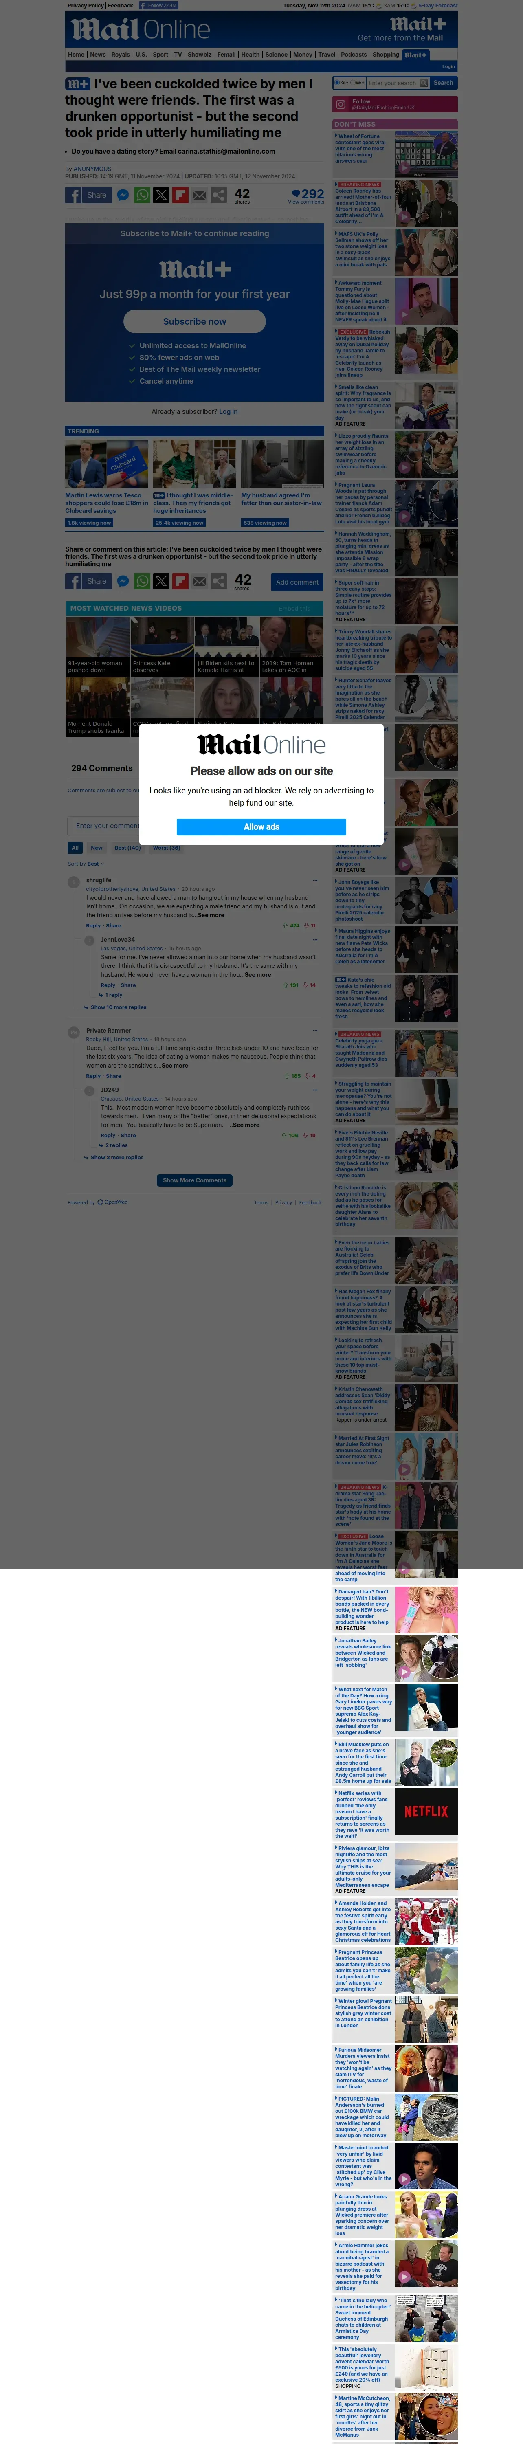Viewport: 523px width, 2444px height.
Task: Expand Show 2 more replies
Action: click(x=114, y=1158)
